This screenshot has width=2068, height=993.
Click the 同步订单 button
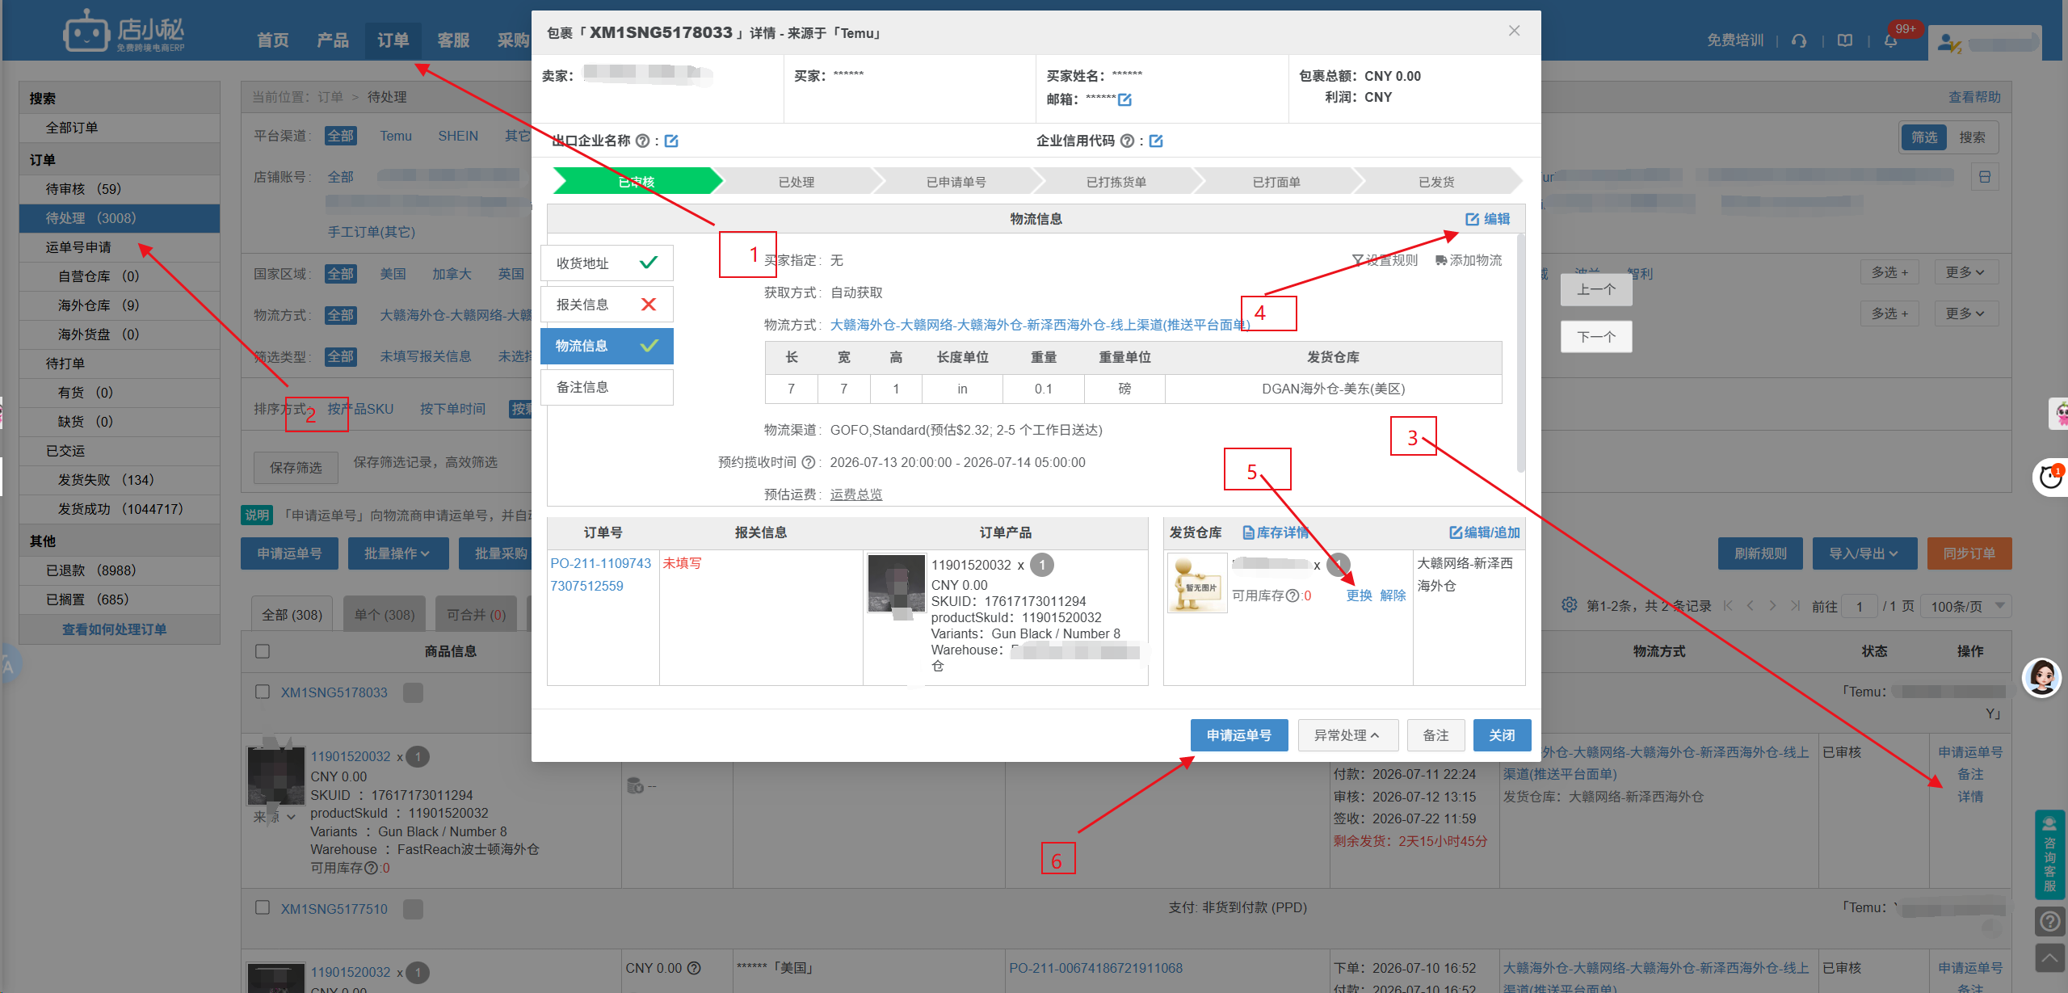[1969, 553]
